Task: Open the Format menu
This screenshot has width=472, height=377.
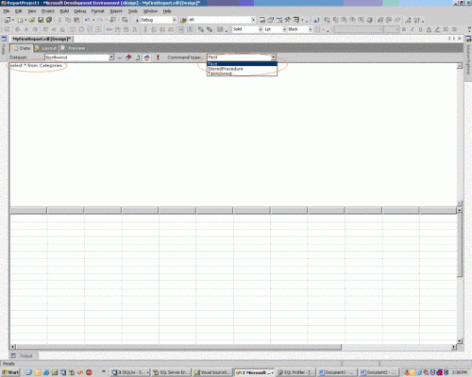Action: pos(97,11)
